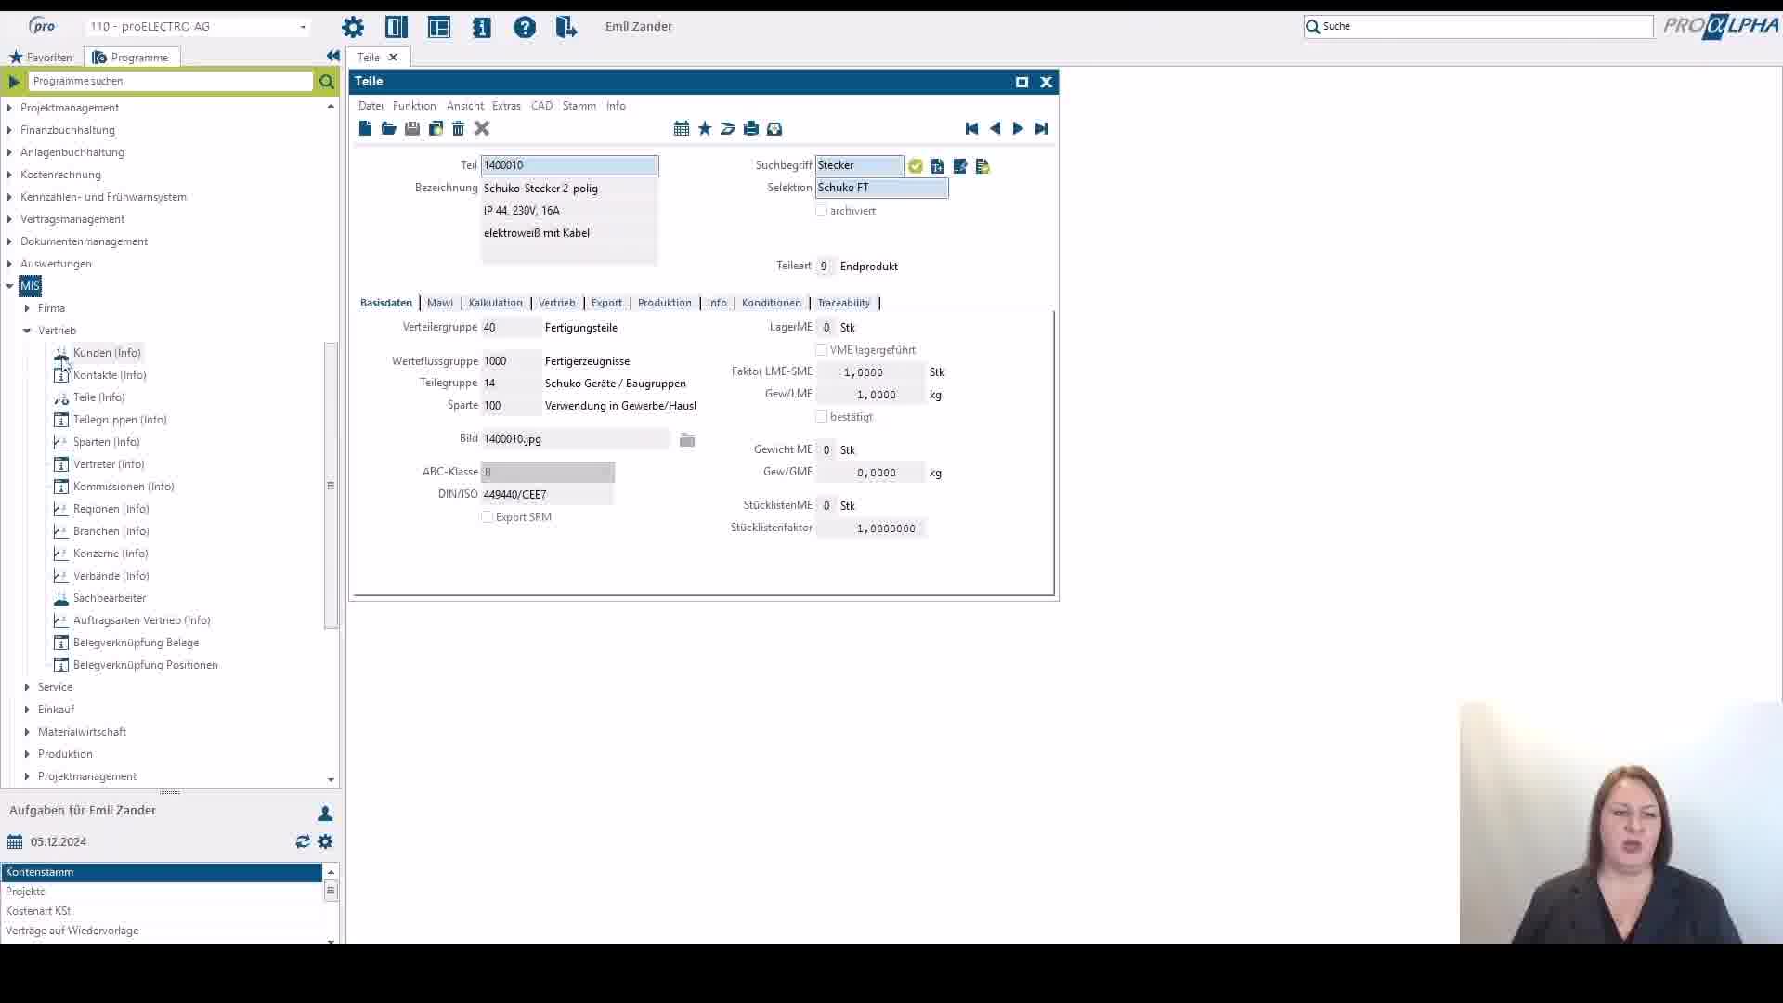Viewport: 1783px width, 1003px height.
Task: Click the calendar icon beside 05.12.2024
Action: click(x=15, y=842)
